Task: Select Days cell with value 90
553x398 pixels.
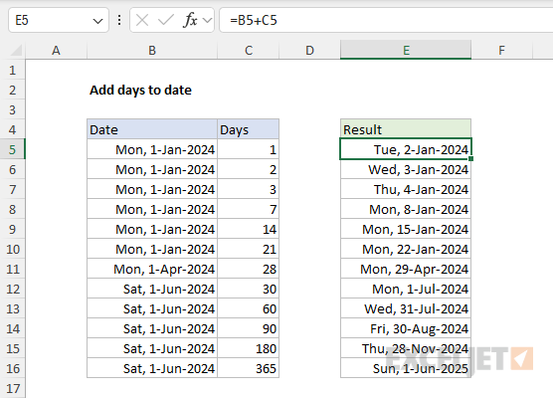Action: [249, 328]
